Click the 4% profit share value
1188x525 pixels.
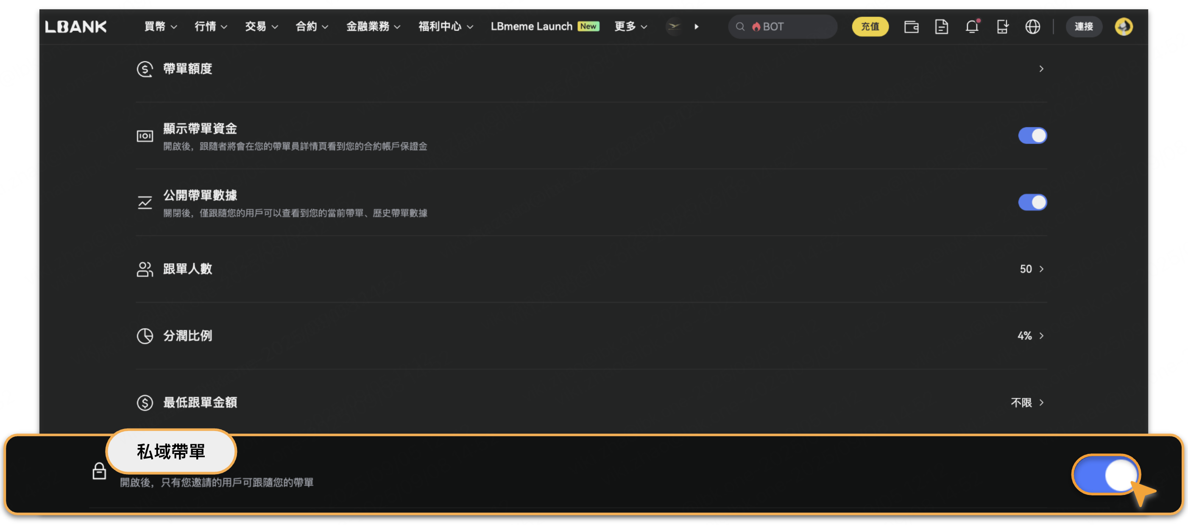(x=1024, y=336)
